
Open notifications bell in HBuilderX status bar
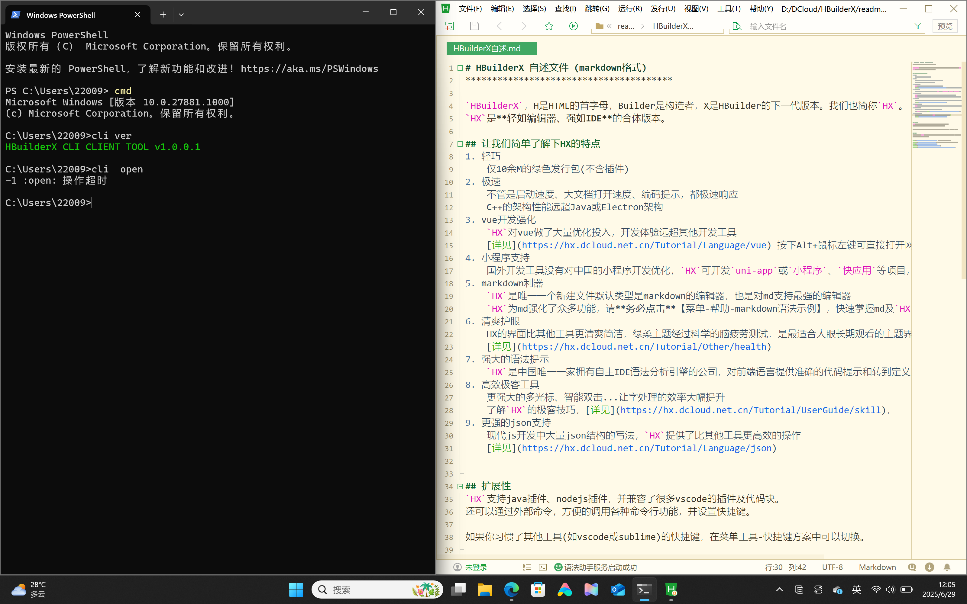coord(947,567)
